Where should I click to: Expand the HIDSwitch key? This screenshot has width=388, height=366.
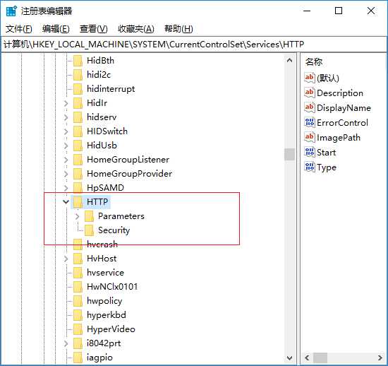(x=66, y=131)
